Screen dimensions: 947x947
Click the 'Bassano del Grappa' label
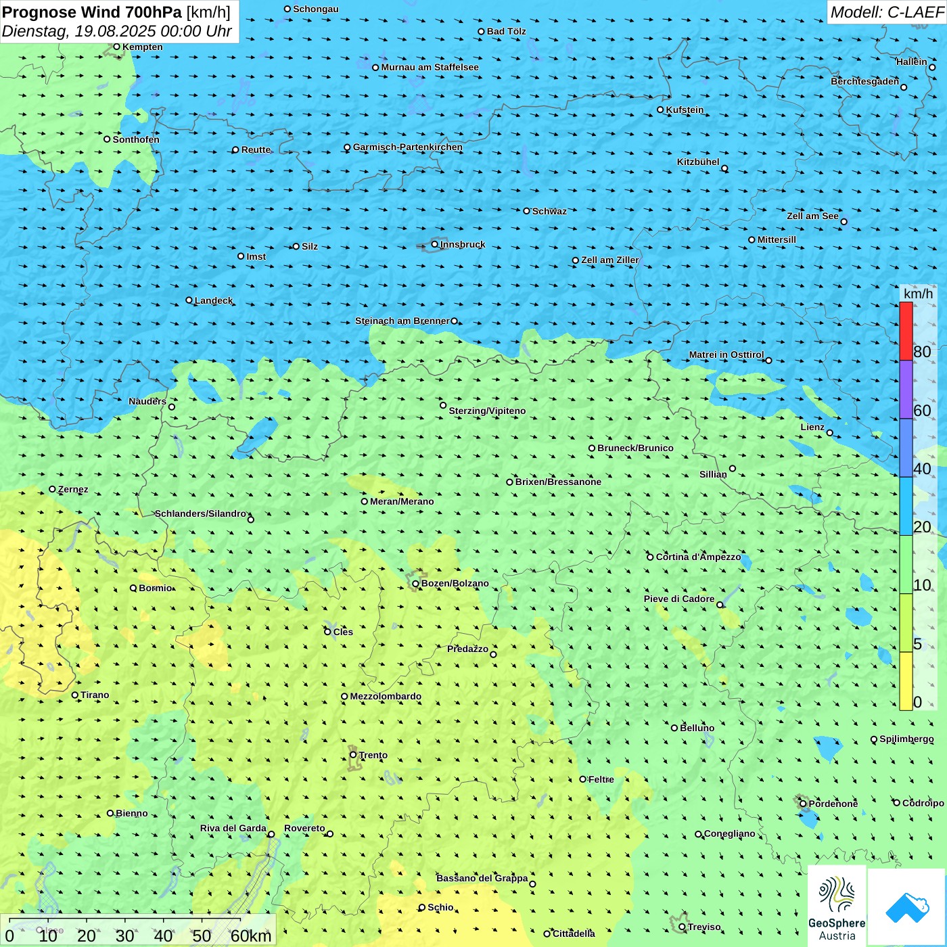(482, 878)
